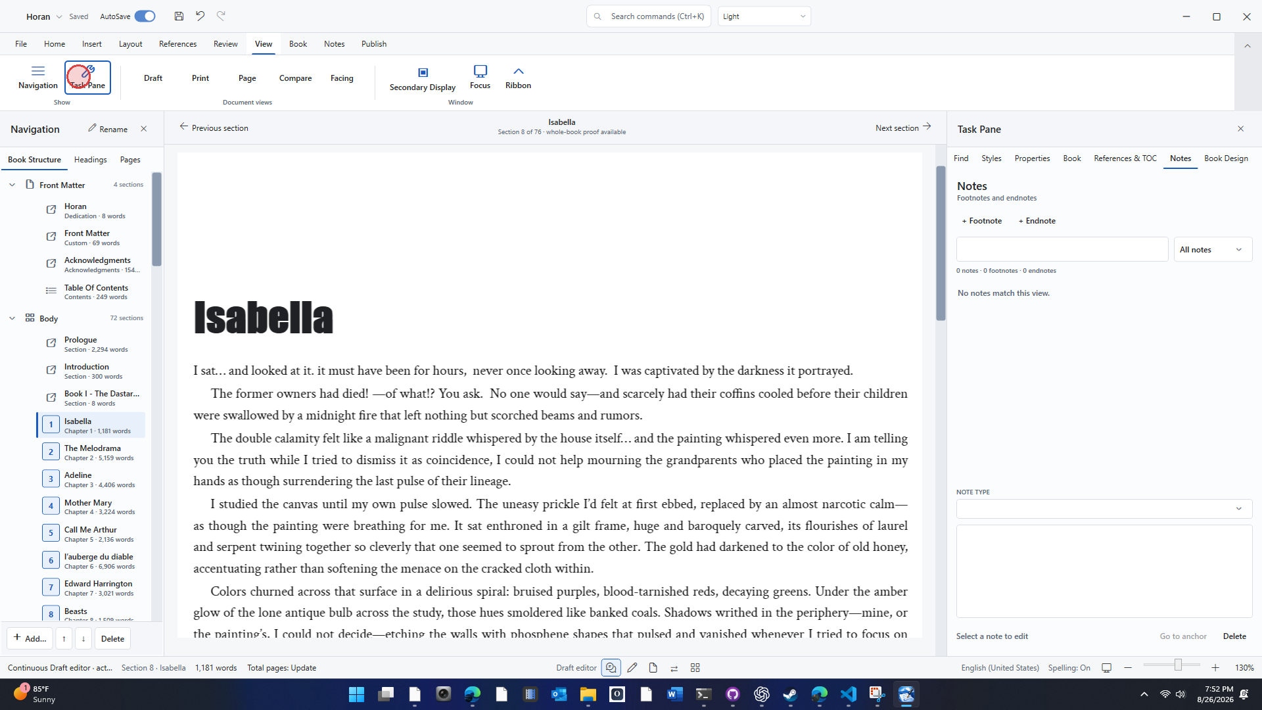Select chapter 2 The Melodrama

click(x=91, y=452)
